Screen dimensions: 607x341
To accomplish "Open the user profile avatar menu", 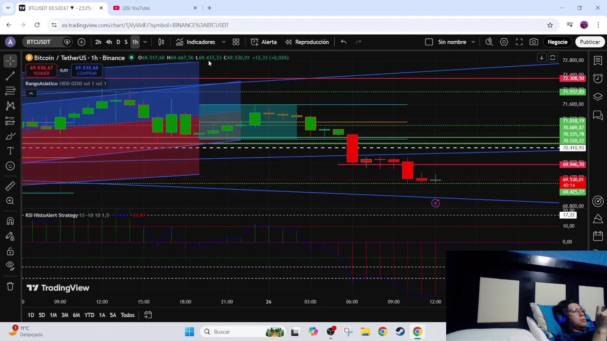I will pos(10,42).
